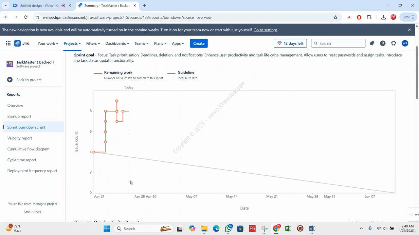
Task: Open Excel-like green app in taskbar
Action: 288,228
